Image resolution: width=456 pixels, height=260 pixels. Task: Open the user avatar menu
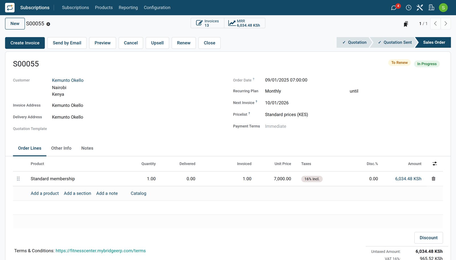coord(443,7)
